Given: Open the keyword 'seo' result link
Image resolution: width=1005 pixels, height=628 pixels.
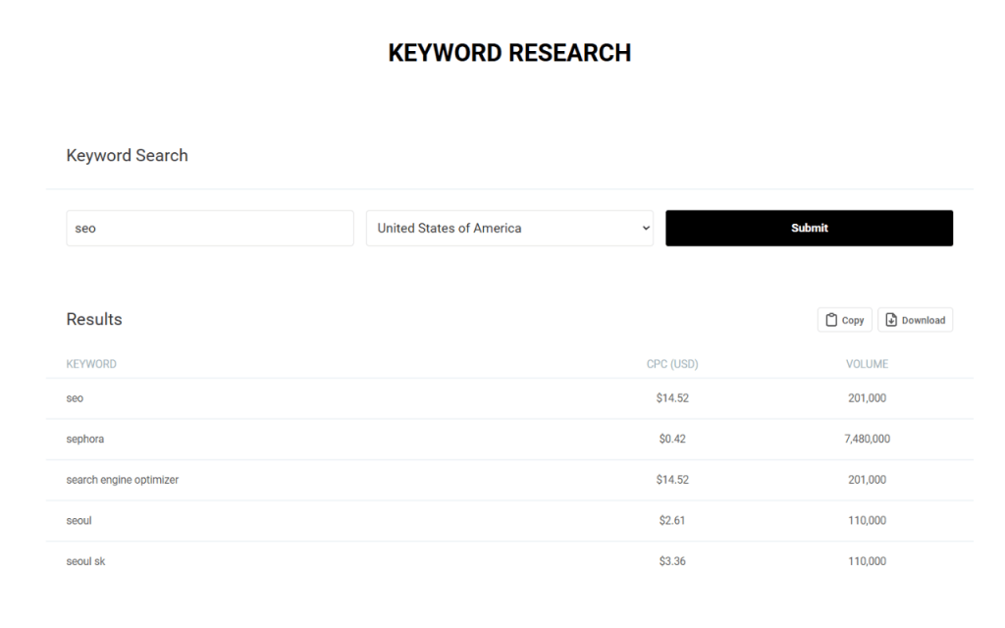Looking at the screenshot, I should point(75,397).
